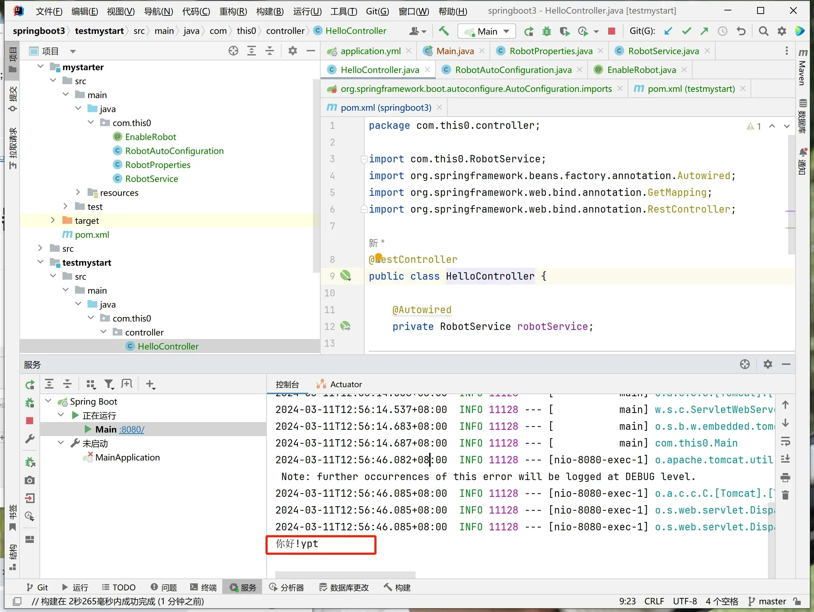Screen dimensions: 814x612
Task: Click the Select Opened File target icon
Action: (233, 51)
